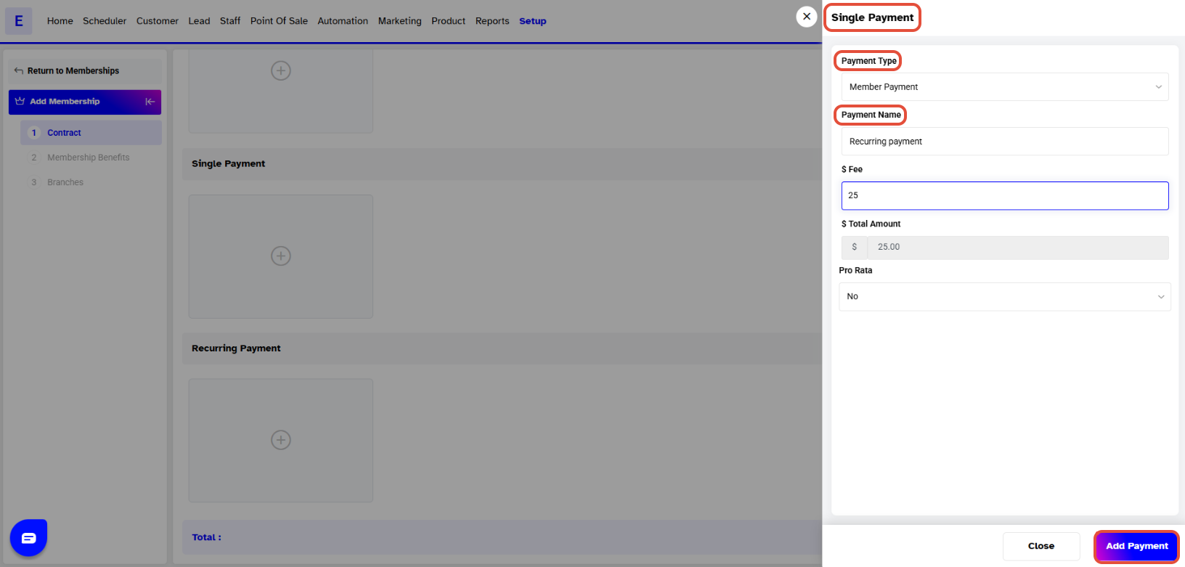The height and width of the screenshot is (567, 1185).
Task: Open the Home menu
Action: click(x=60, y=21)
